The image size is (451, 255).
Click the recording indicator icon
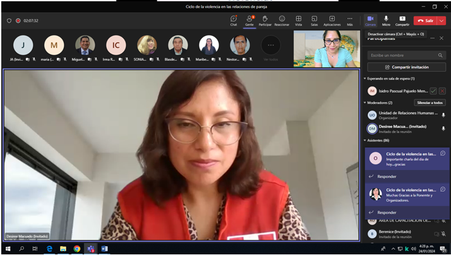pyautogui.click(x=18, y=21)
